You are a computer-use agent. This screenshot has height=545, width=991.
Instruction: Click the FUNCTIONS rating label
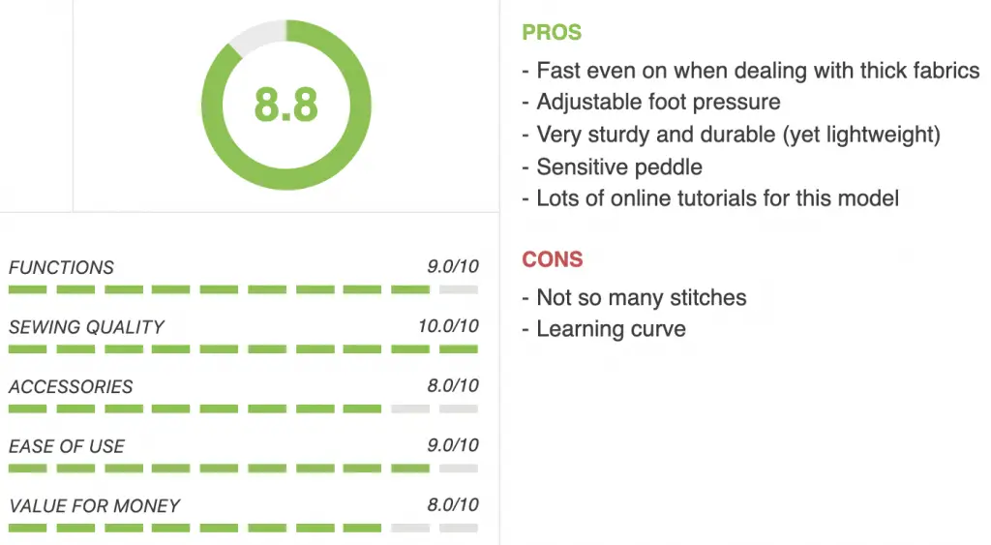pos(61,267)
